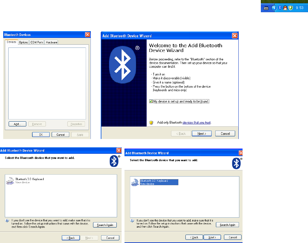Open the keyboard icon in system tray
The image size is (308, 243).
(x=266, y=8)
